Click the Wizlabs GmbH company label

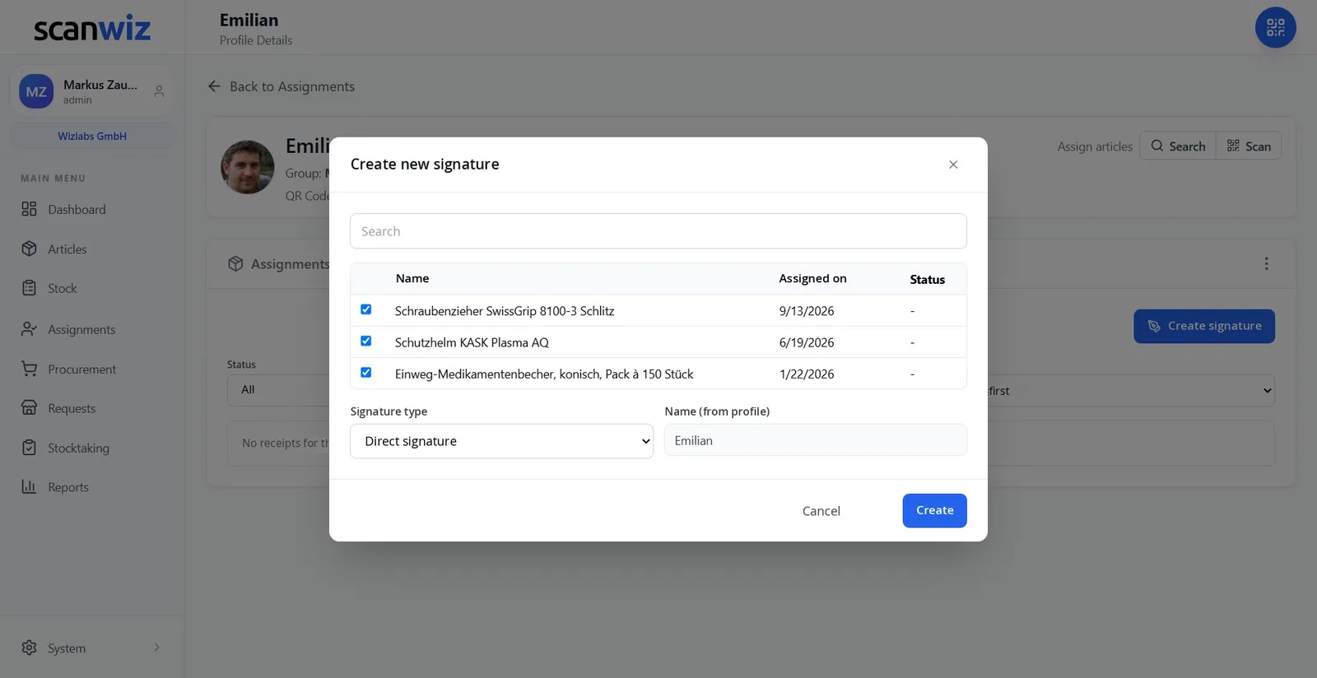point(92,136)
